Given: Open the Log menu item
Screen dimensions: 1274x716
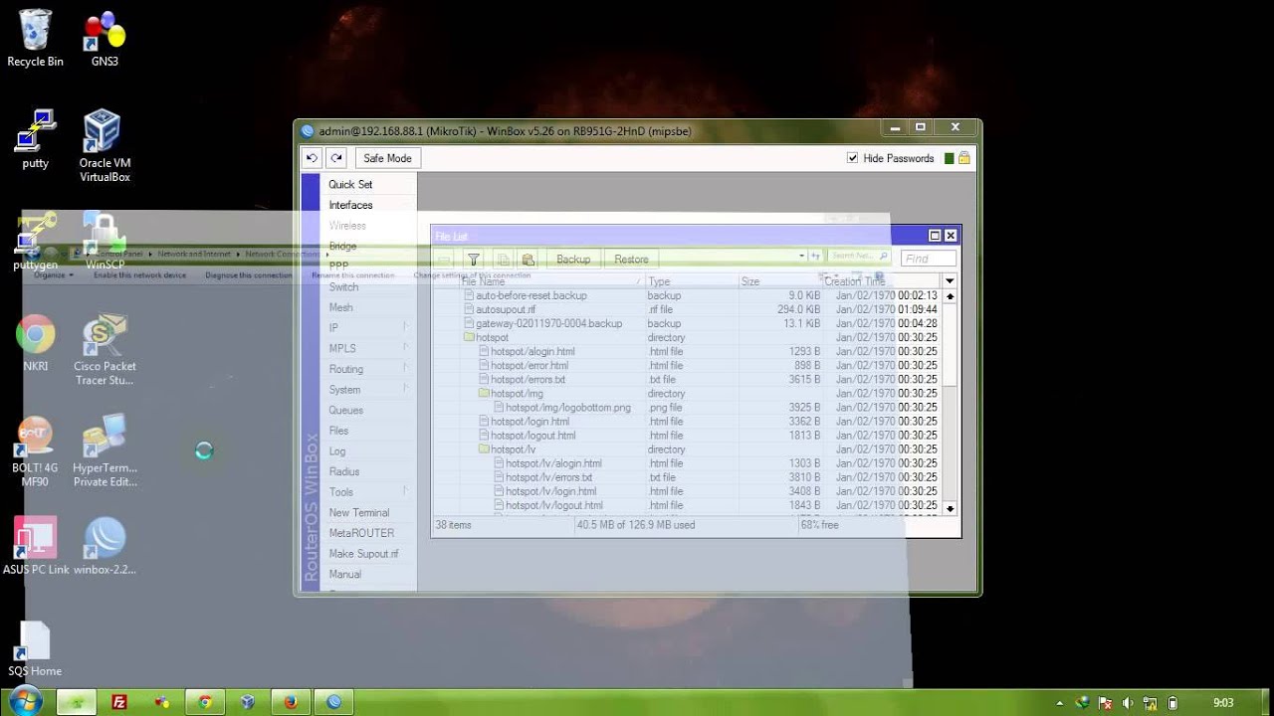Looking at the screenshot, I should point(367,451).
